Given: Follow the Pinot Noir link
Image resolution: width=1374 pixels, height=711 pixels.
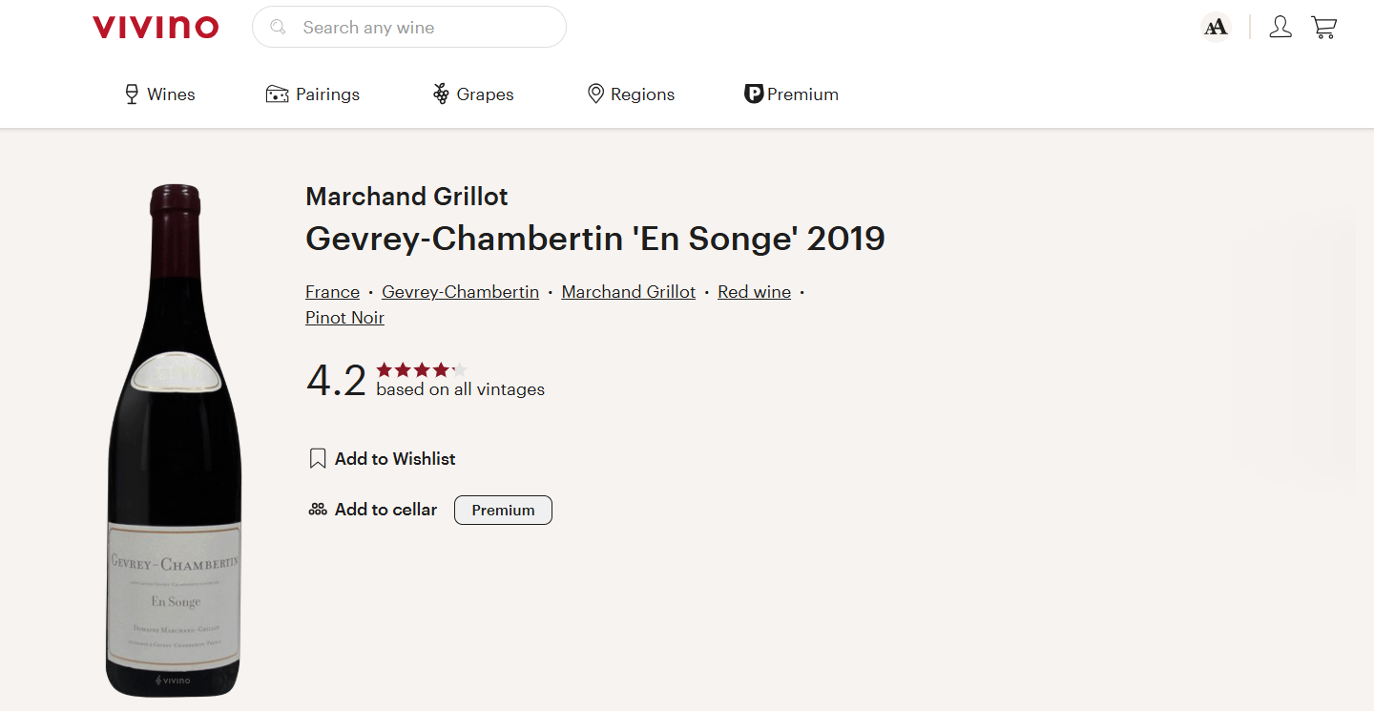Looking at the screenshot, I should (344, 318).
